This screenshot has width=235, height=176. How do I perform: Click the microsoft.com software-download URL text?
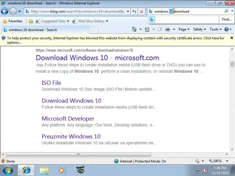click(84, 50)
